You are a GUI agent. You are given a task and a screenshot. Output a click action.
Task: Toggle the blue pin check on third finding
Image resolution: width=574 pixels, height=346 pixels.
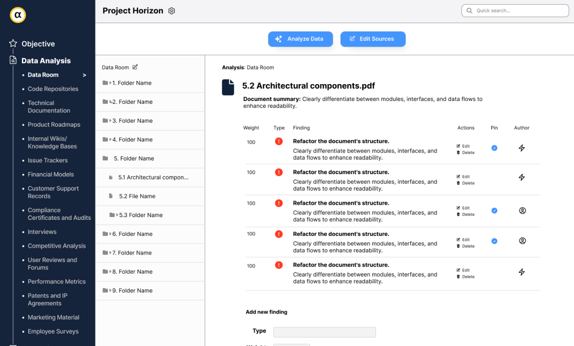coord(494,211)
